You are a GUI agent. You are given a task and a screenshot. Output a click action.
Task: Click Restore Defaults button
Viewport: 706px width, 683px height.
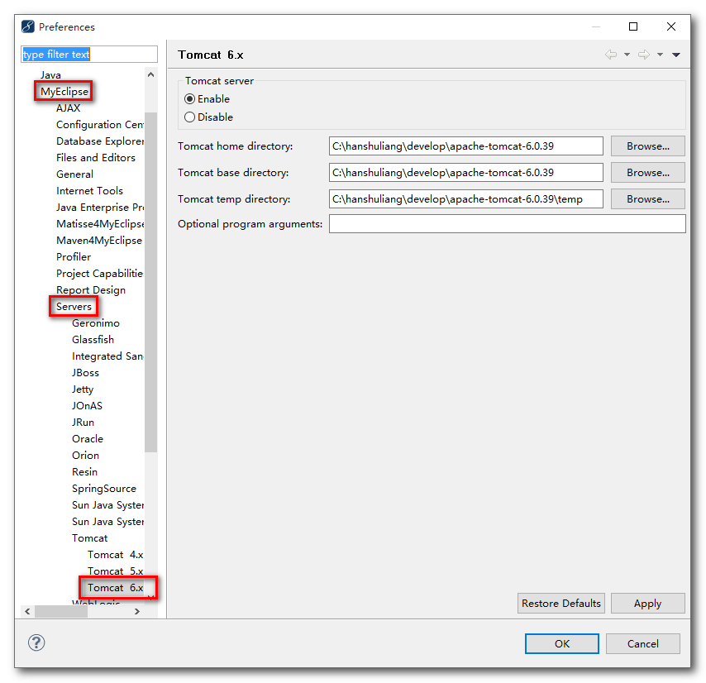[561, 604]
